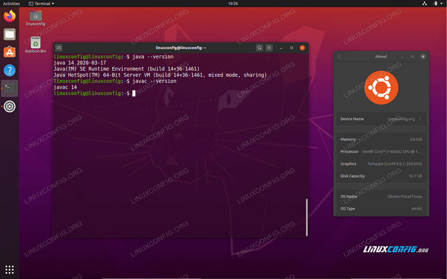This screenshot has width=447, height=279.
Task: Click the 'java --version' command text
Action: coord(153,57)
